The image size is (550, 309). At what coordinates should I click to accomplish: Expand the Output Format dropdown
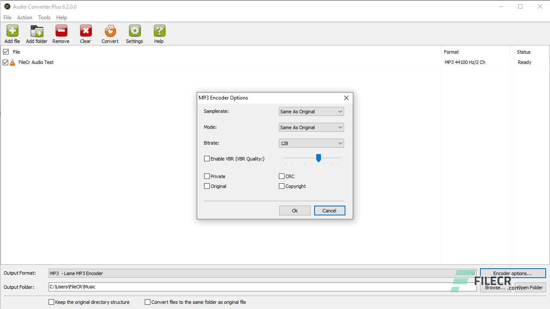tap(473, 273)
